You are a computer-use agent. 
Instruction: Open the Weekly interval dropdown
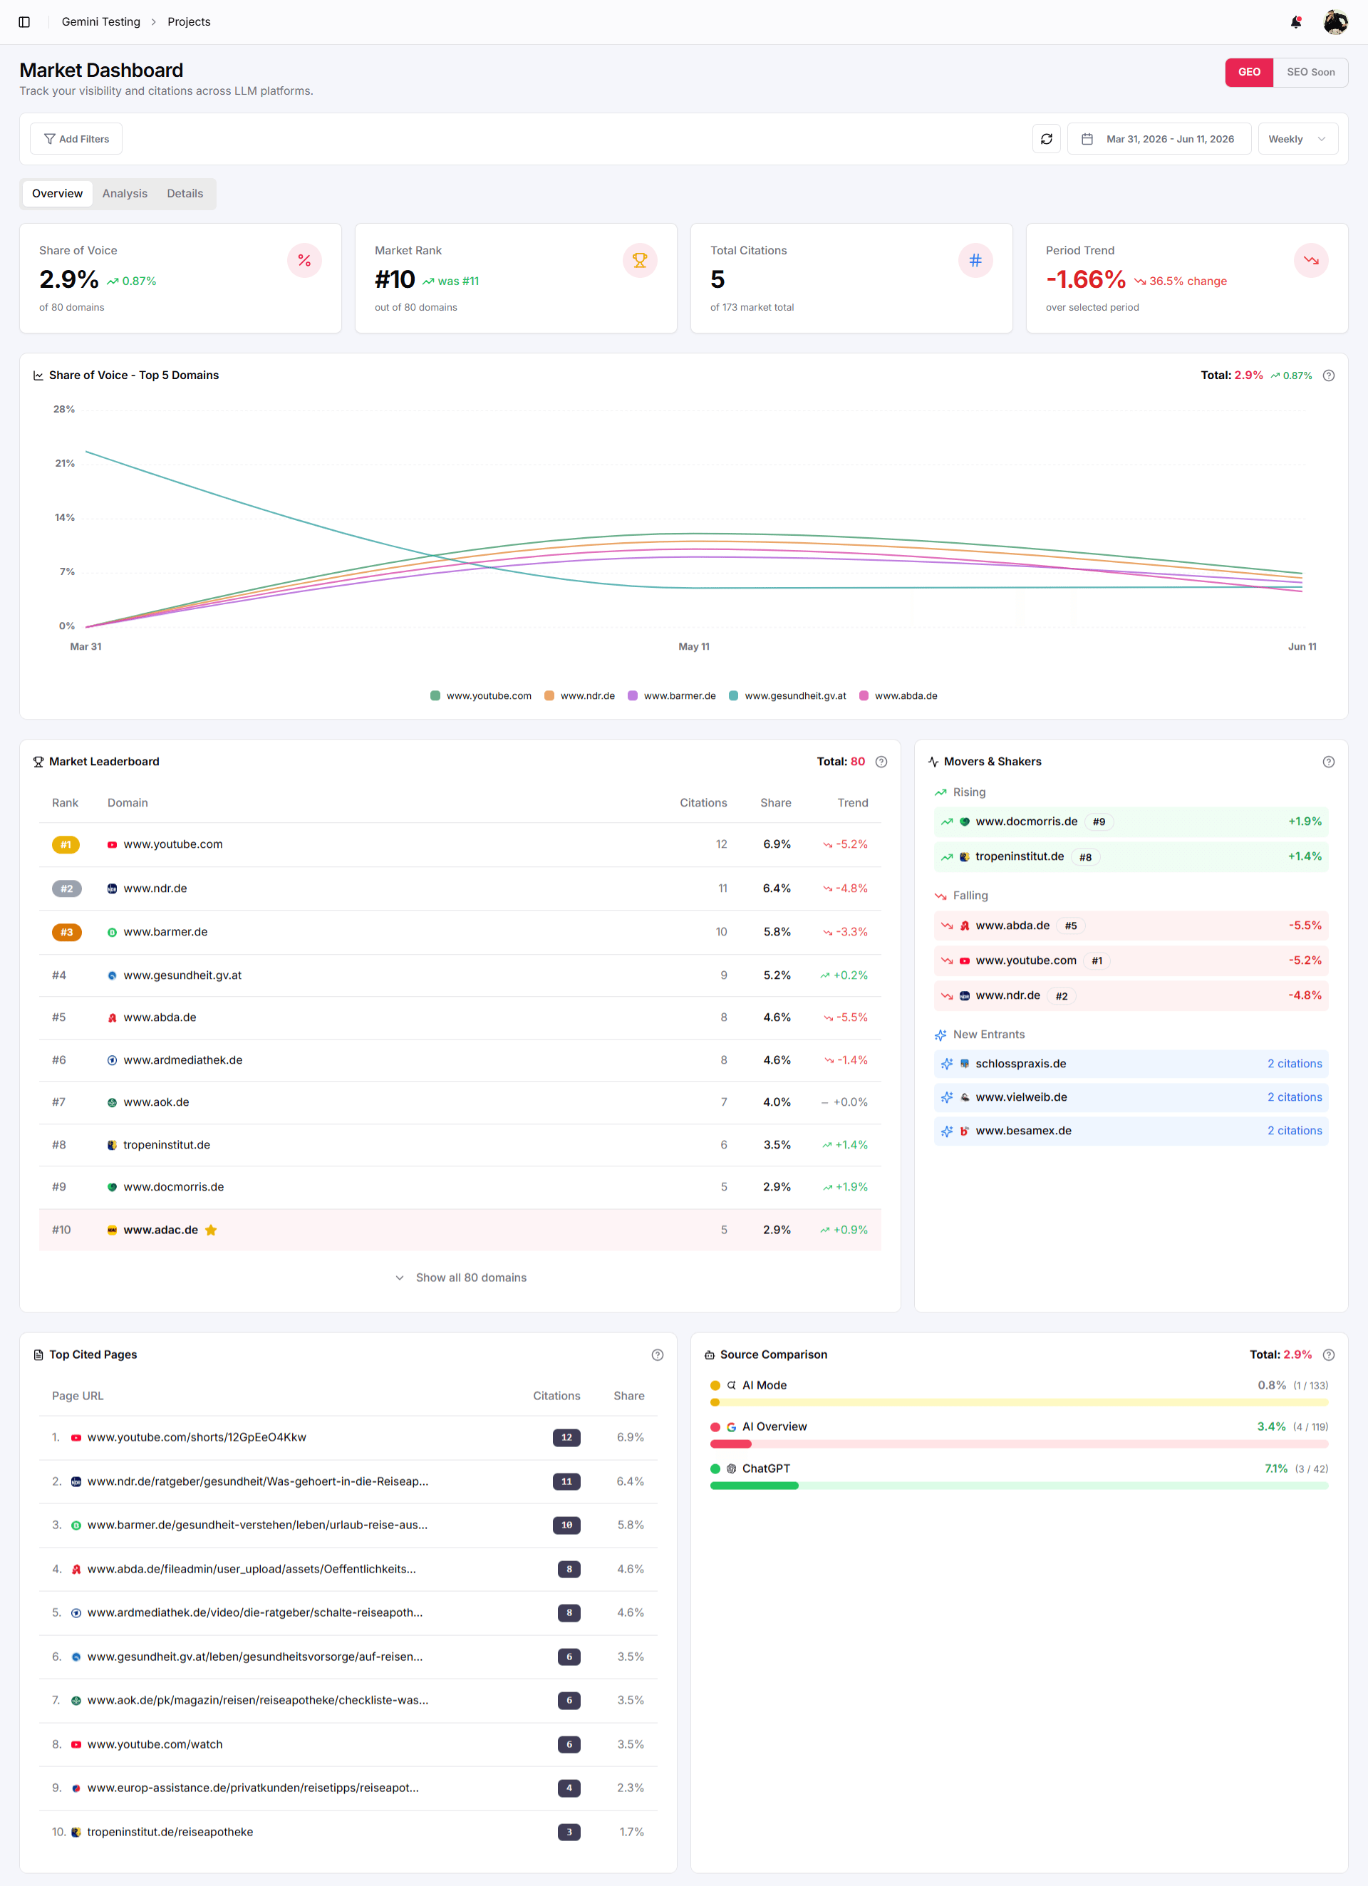1297,139
